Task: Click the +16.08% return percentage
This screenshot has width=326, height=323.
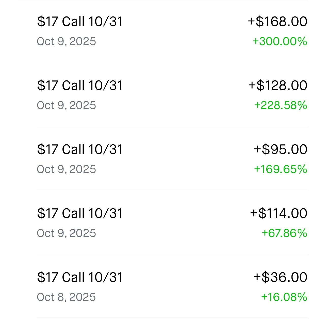Action: (x=284, y=297)
